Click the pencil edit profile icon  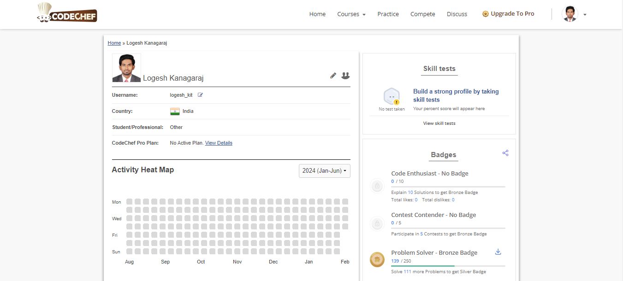[x=333, y=76]
